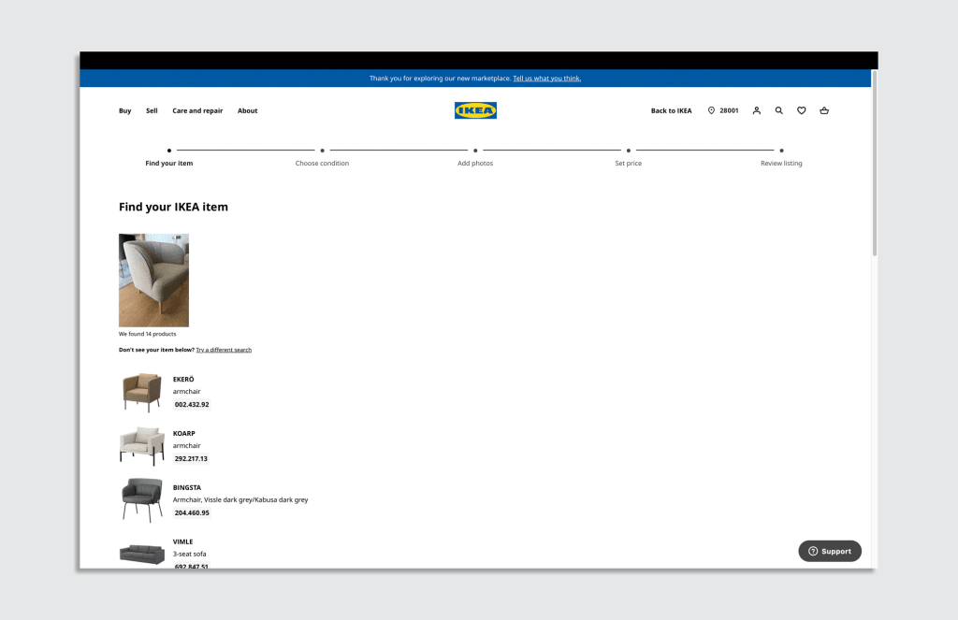Select the uploaded armchair photo
Image resolution: width=958 pixels, height=620 pixels.
[153, 280]
